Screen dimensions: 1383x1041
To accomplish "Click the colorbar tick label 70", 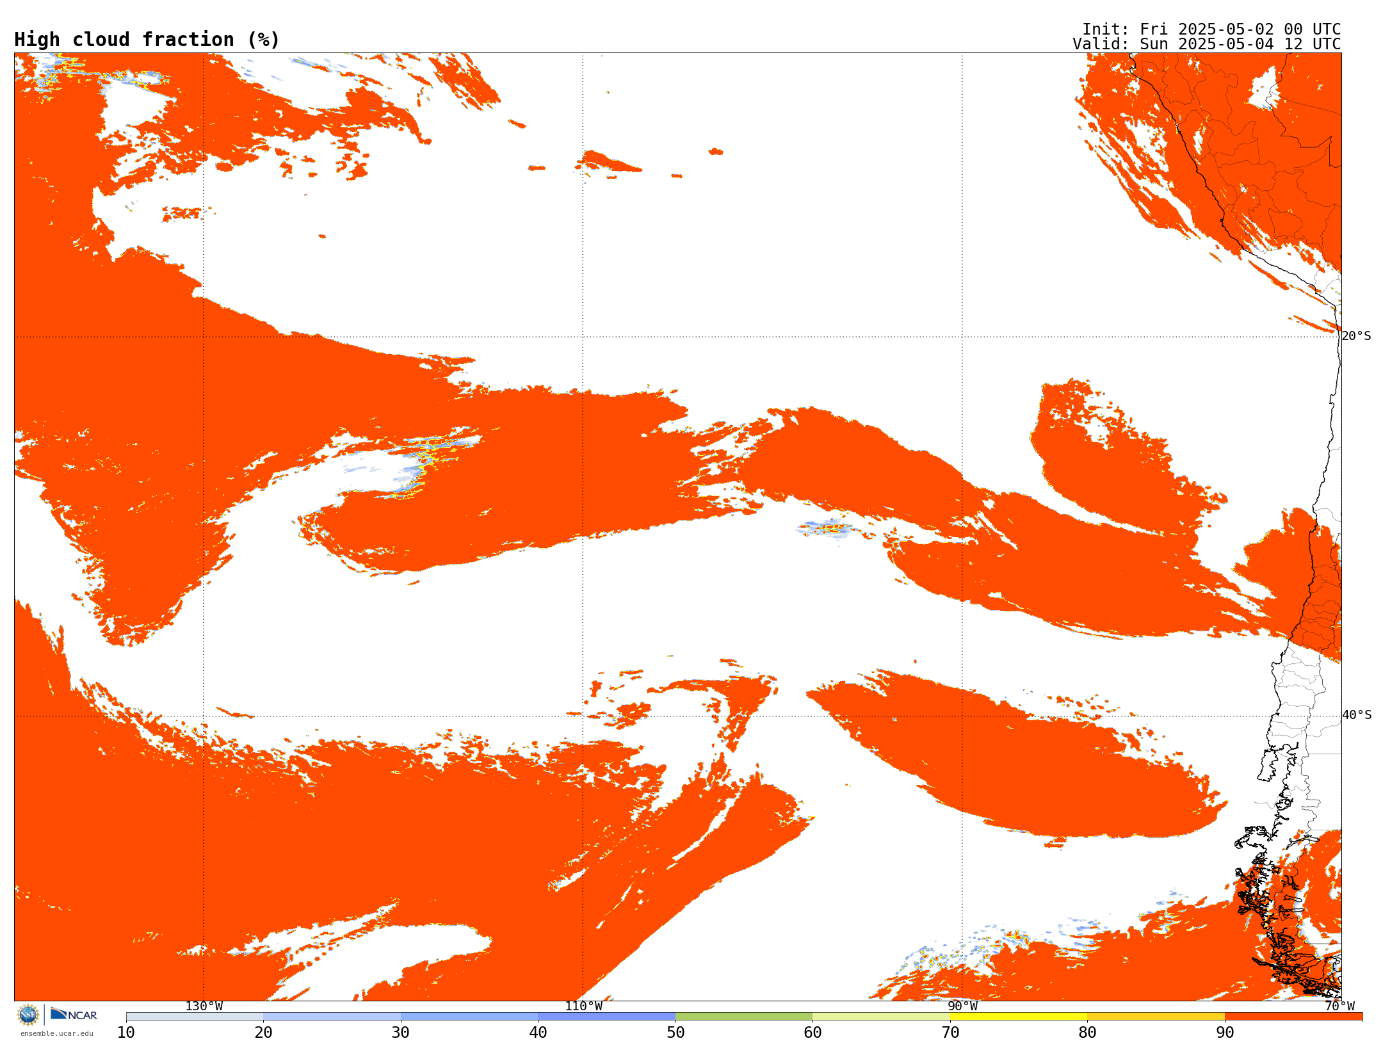I will [x=950, y=1033].
